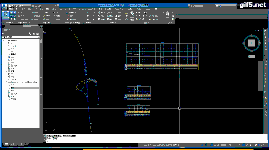Select the Drawing1 tree item
The image size is (269, 150).
(x=12, y=40)
